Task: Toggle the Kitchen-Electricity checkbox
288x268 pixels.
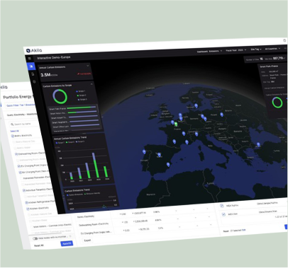Action: pyautogui.click(x=28, y=209)
